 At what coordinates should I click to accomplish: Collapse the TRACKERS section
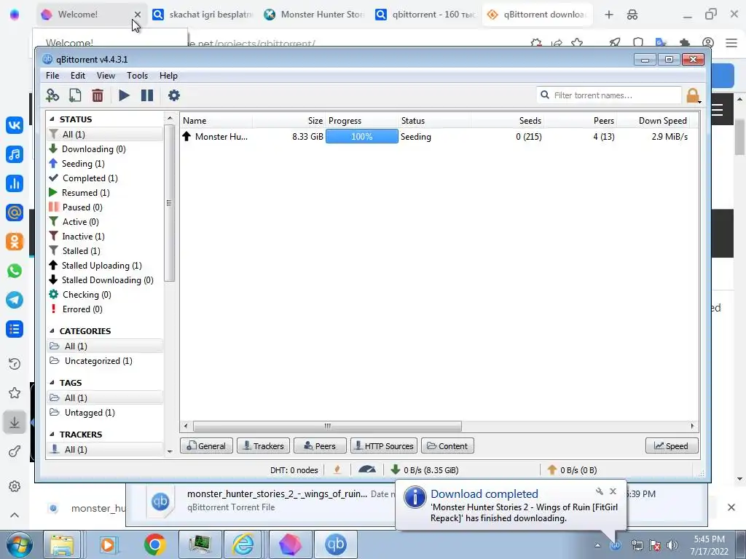[x=52, y=435]
